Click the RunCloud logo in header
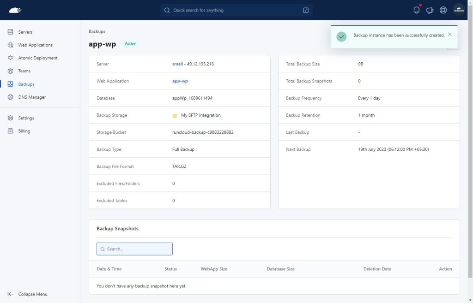Screen dimensions: 473x303 pos(15,10)
